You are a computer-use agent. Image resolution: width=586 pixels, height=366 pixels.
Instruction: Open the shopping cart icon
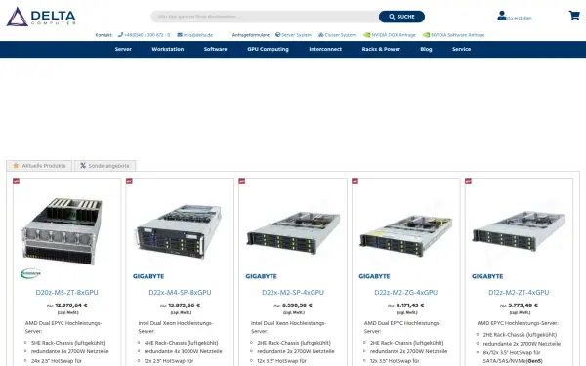pyautogui.click(x=574, y=16)
